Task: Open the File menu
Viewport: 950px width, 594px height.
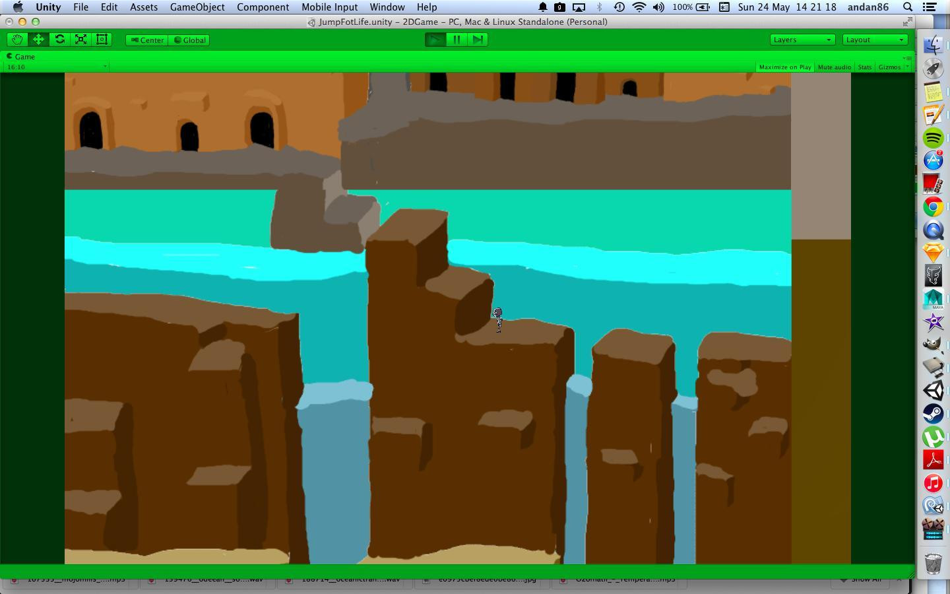Action: [80, 7]
